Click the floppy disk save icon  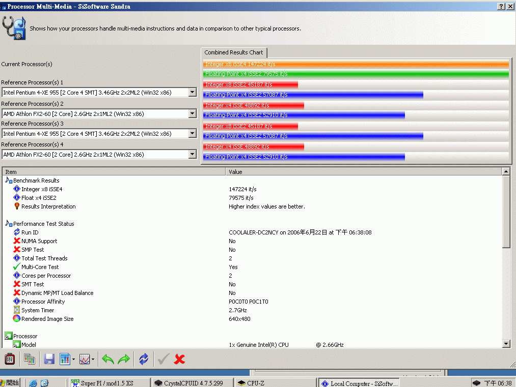(x=49, y=359)
